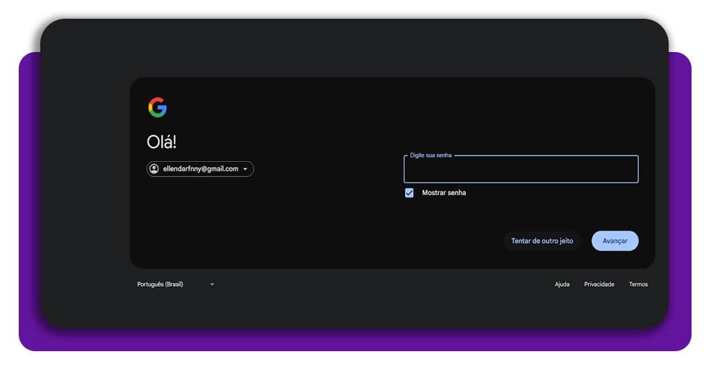Open the Português (Brasil) language selector

click(x=160, y=285)
